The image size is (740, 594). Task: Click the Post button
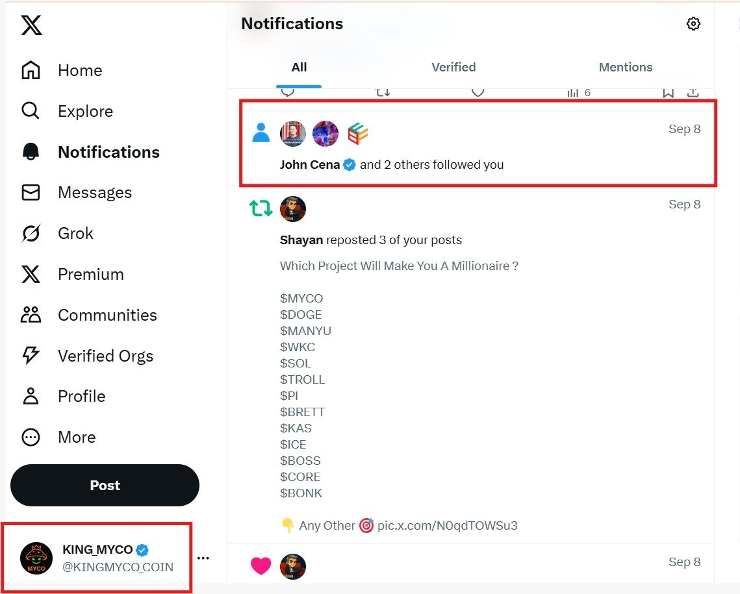click(x=105, y=485)
